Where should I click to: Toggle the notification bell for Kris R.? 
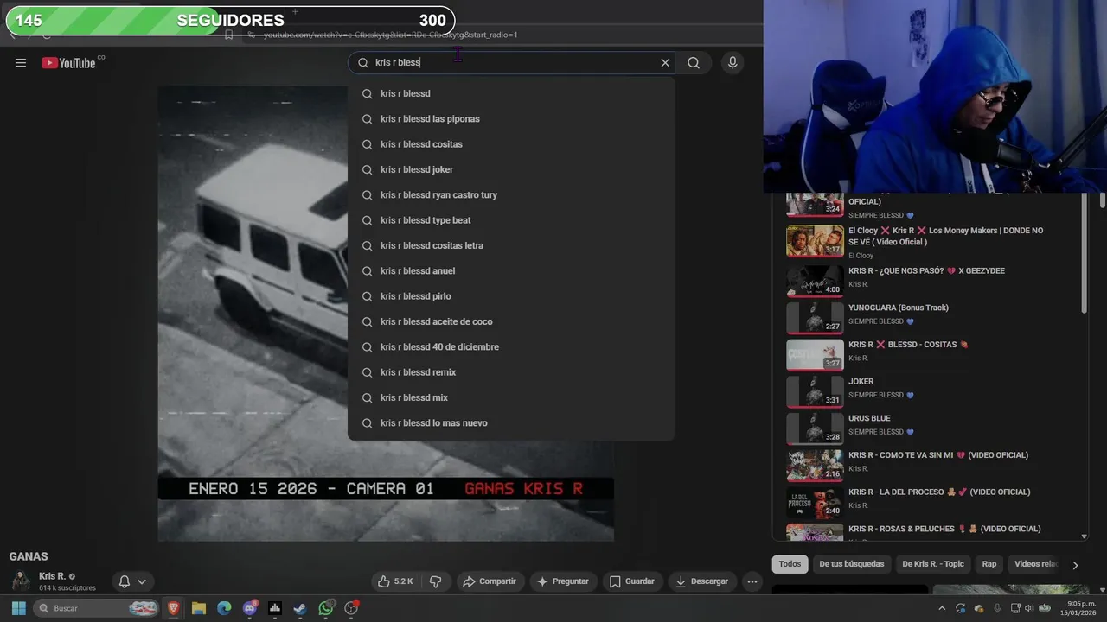click(x=125, y=581)
